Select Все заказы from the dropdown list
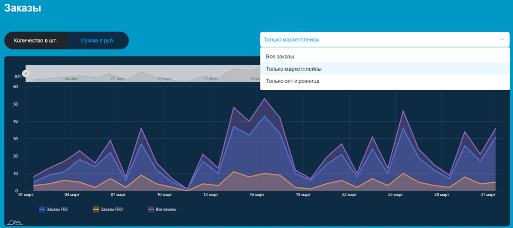This screenshot has width=513, height=228. (x=280, y=57)
